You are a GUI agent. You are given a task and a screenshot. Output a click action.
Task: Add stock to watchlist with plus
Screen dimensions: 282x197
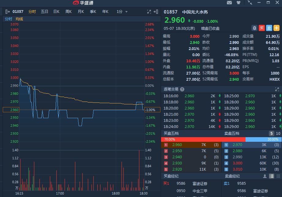(x=276, y=28)
